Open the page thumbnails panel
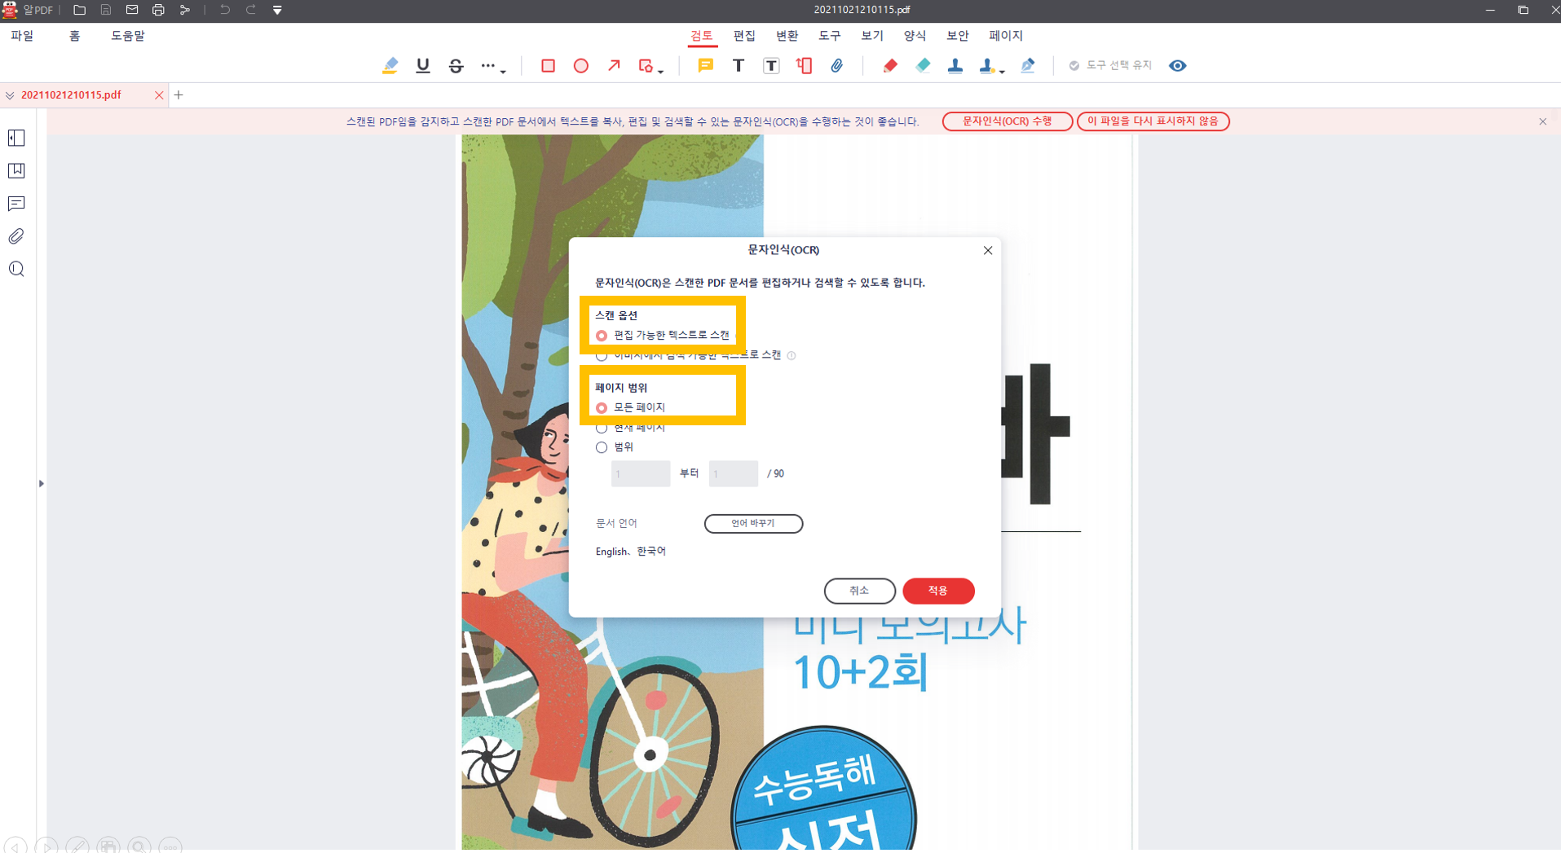 point(16,138)
